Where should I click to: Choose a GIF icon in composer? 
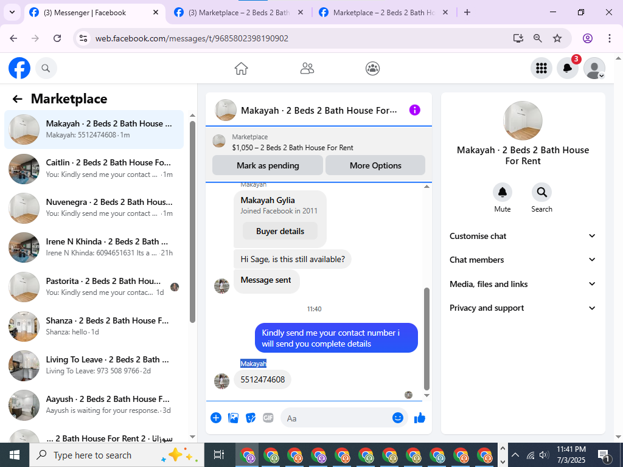268,418
